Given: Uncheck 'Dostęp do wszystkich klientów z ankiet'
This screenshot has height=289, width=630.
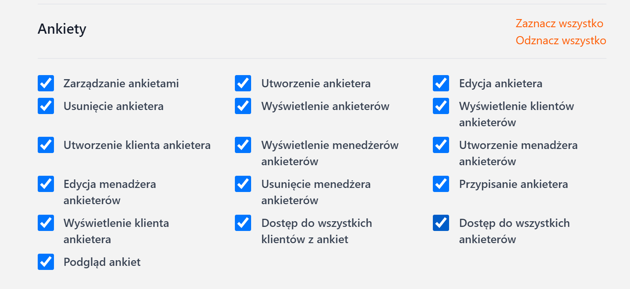Looking at the screenshot, I should [x=243, y=223].
